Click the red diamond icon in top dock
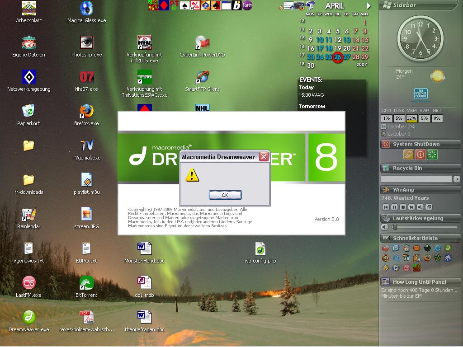This screenshot has height=347, width=463. pos(164,5)
